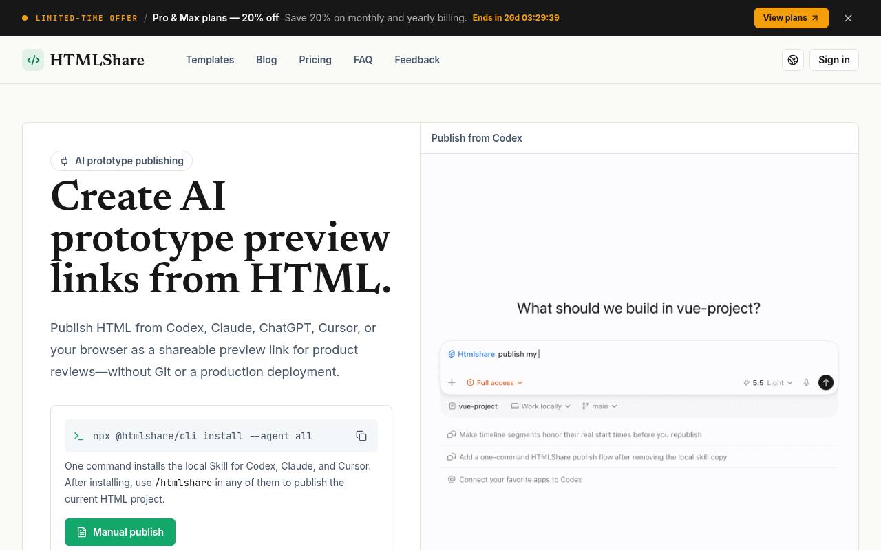Click the LIMITED-TIME OFFER label

click(87, 18)
